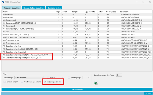This screenshot has width=153, height=95.
Task: Select the Reguliere calculatie tab
Action: [12, 8]
